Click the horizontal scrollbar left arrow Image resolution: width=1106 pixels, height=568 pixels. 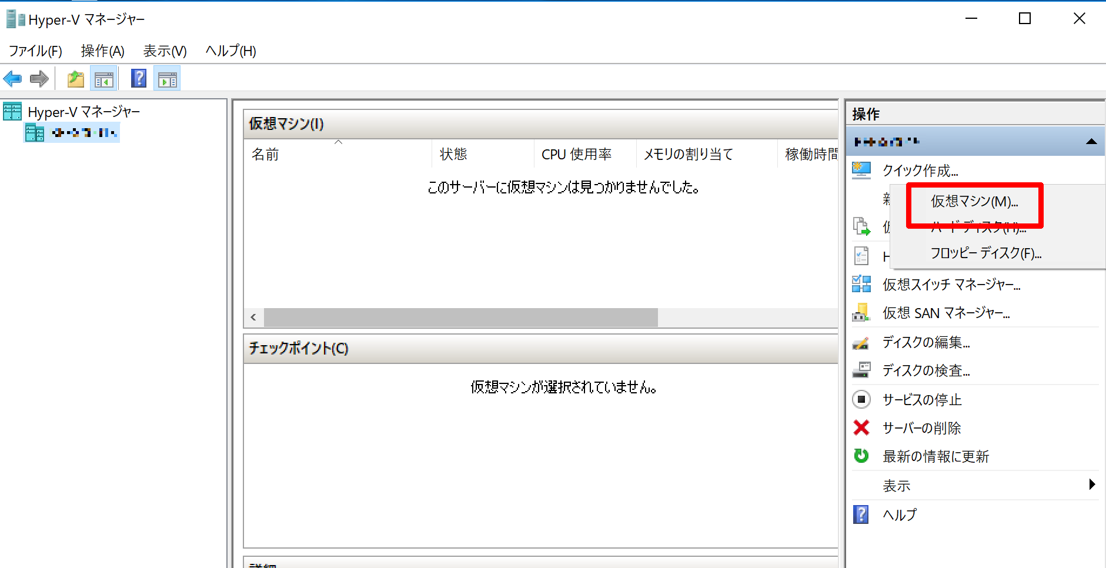pyautogui.click(x=253, y=318)
